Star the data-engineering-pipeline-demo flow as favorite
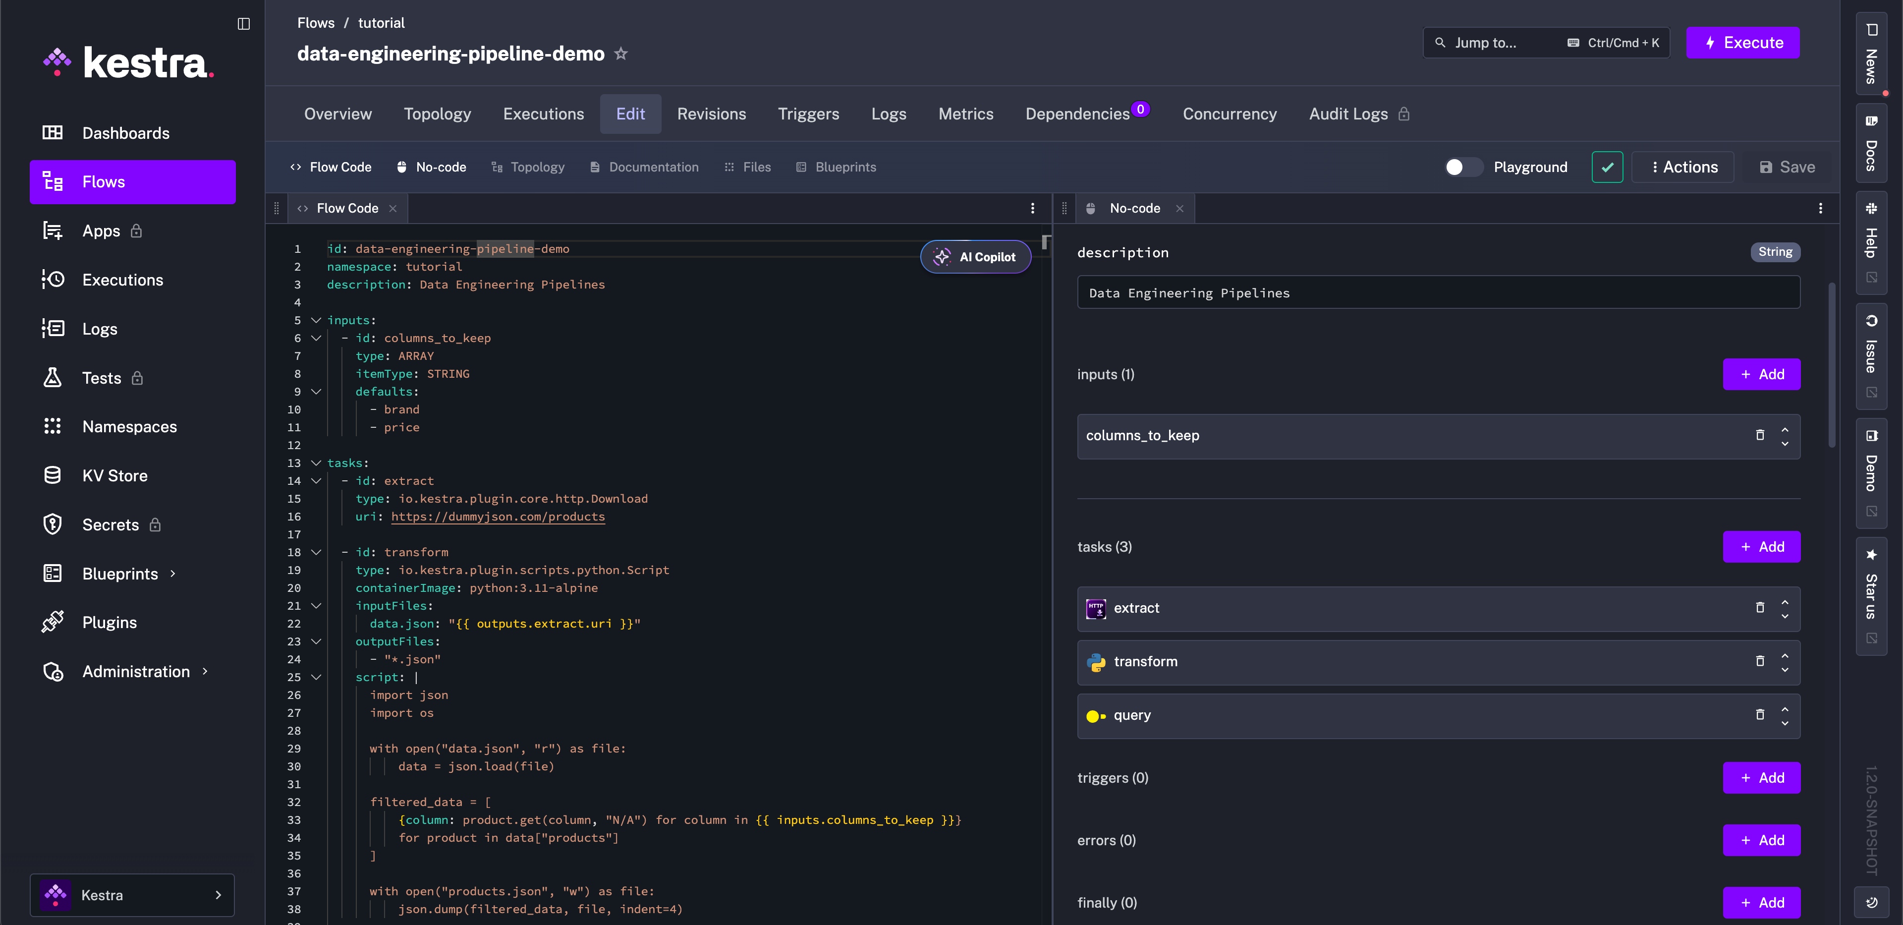Image resolution: width=1903 pixels, height=925 pixels. click(620, 54)
